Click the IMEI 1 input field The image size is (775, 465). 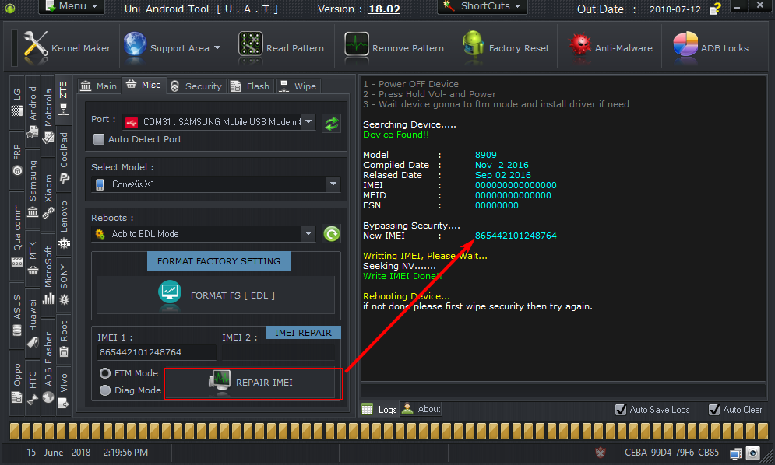157,352
